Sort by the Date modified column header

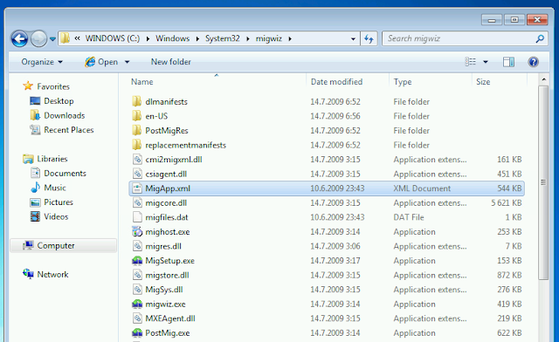pos(336,82)
